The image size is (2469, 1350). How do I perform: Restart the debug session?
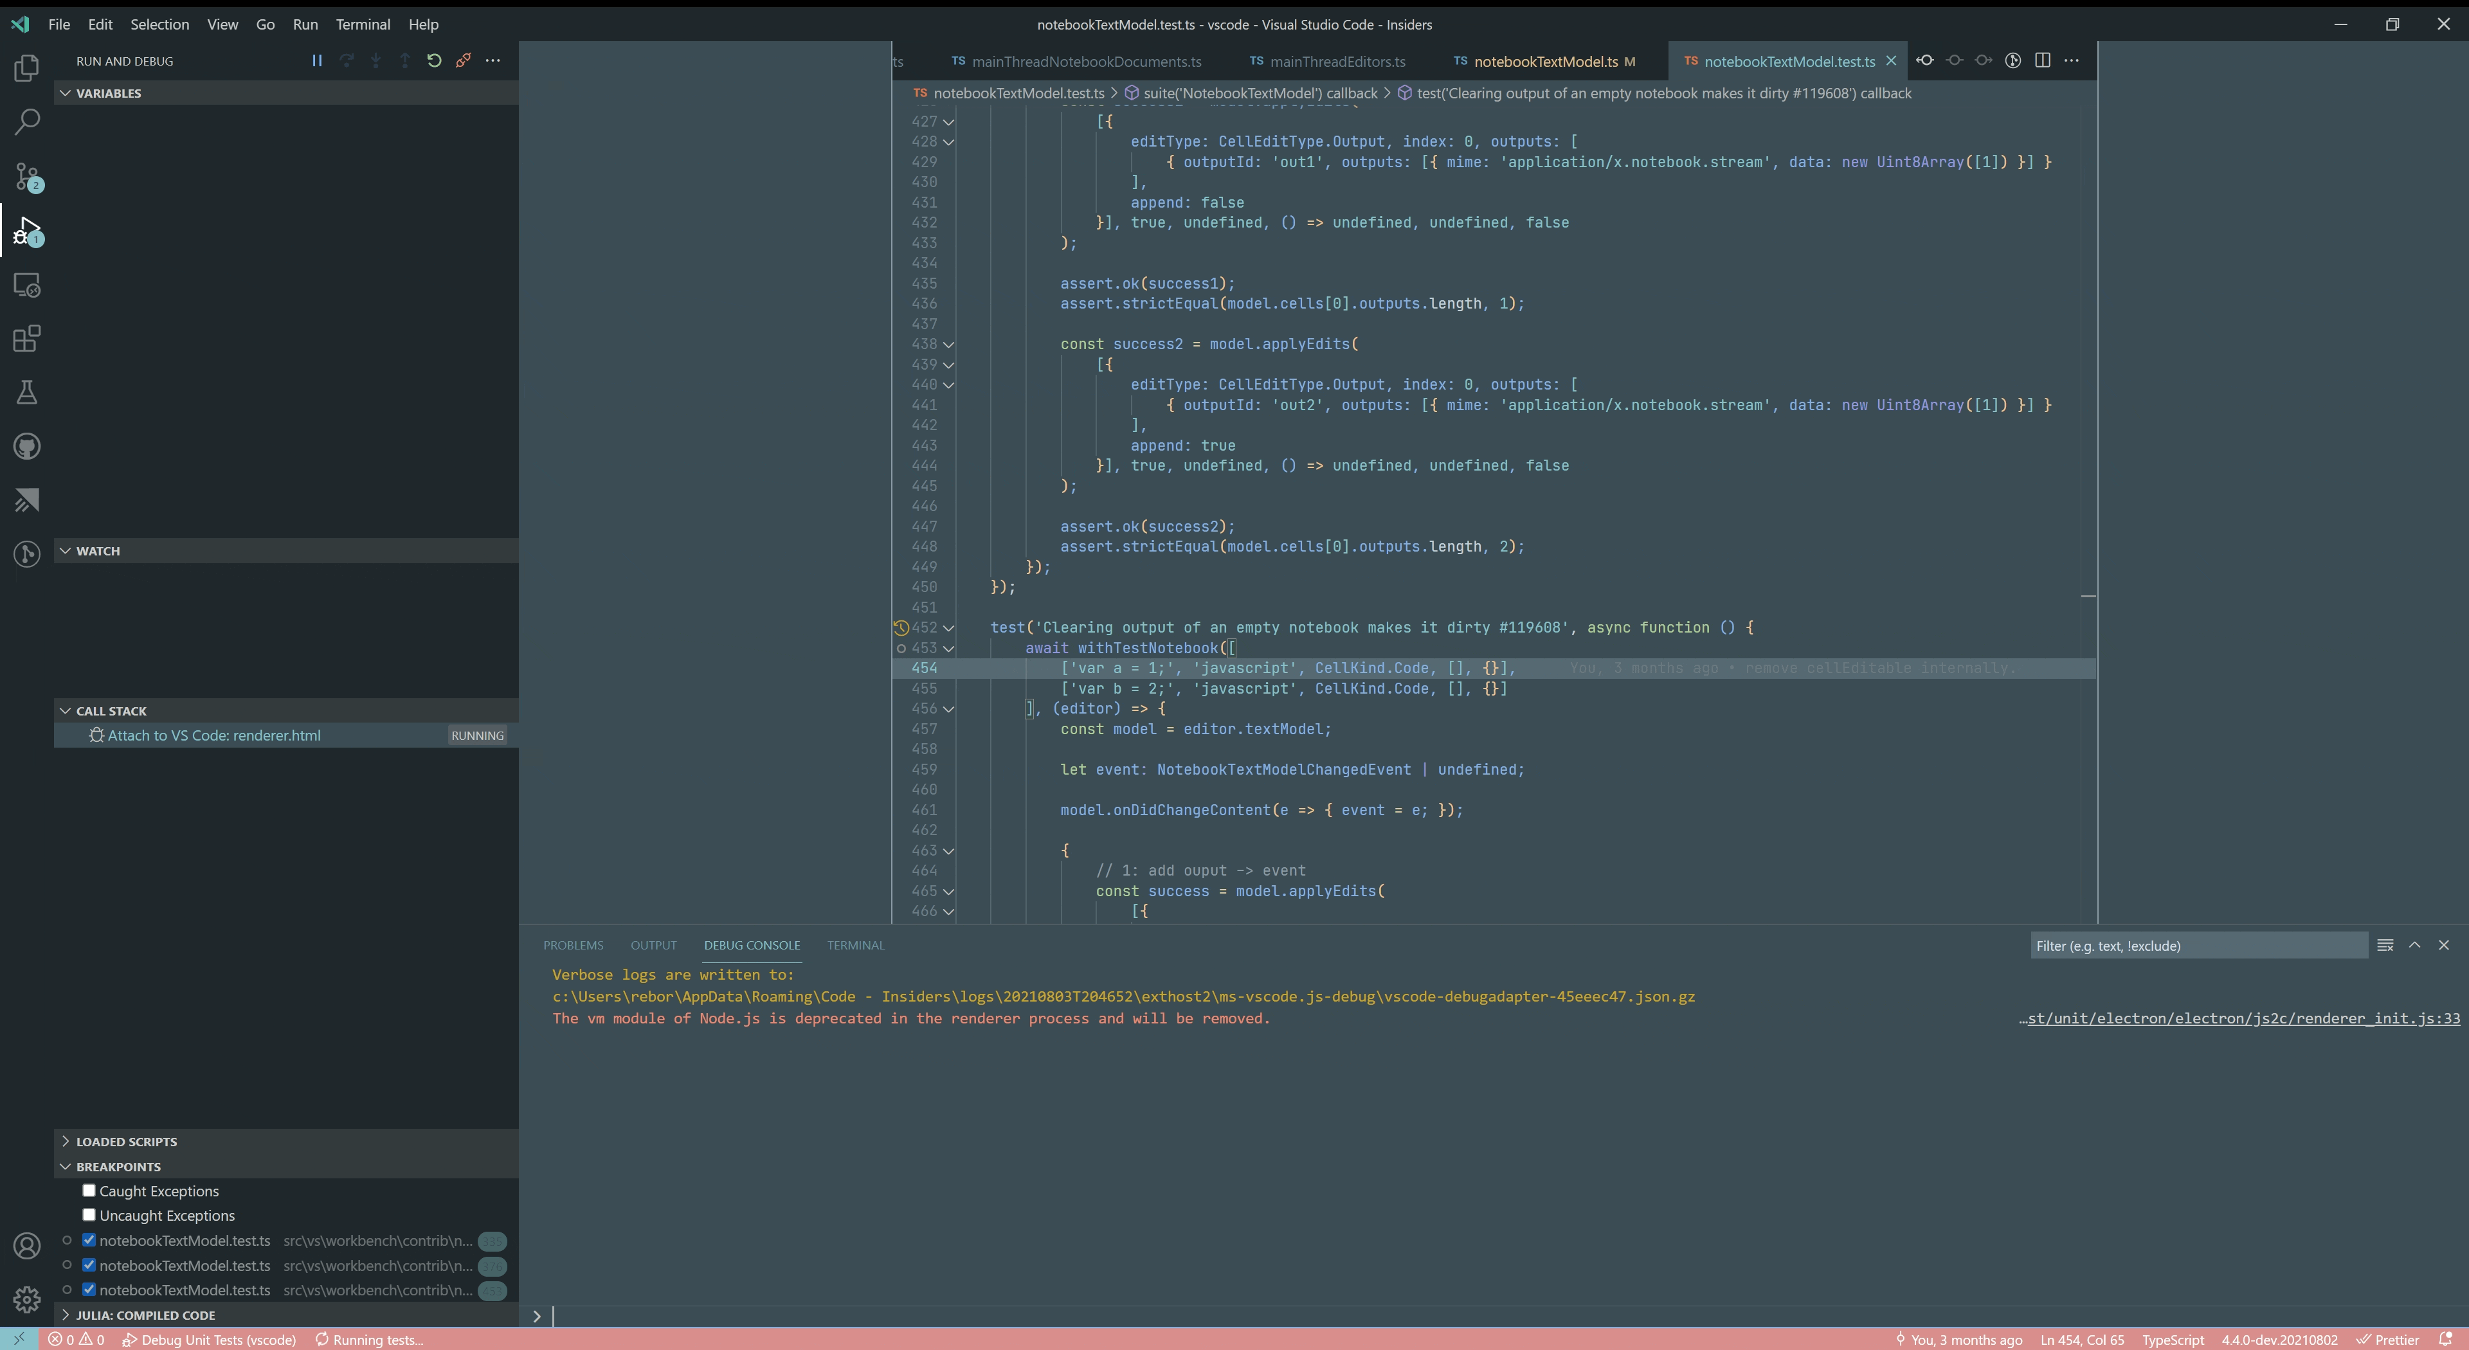click(x=434, y=60)
